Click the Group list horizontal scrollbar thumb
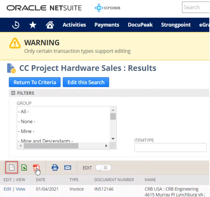This screenshot has height=197, width=210. tap(51, 146)
